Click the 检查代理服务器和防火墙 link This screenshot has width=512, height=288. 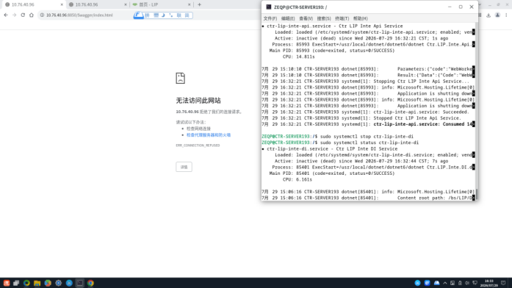click(x=209, y=135)
